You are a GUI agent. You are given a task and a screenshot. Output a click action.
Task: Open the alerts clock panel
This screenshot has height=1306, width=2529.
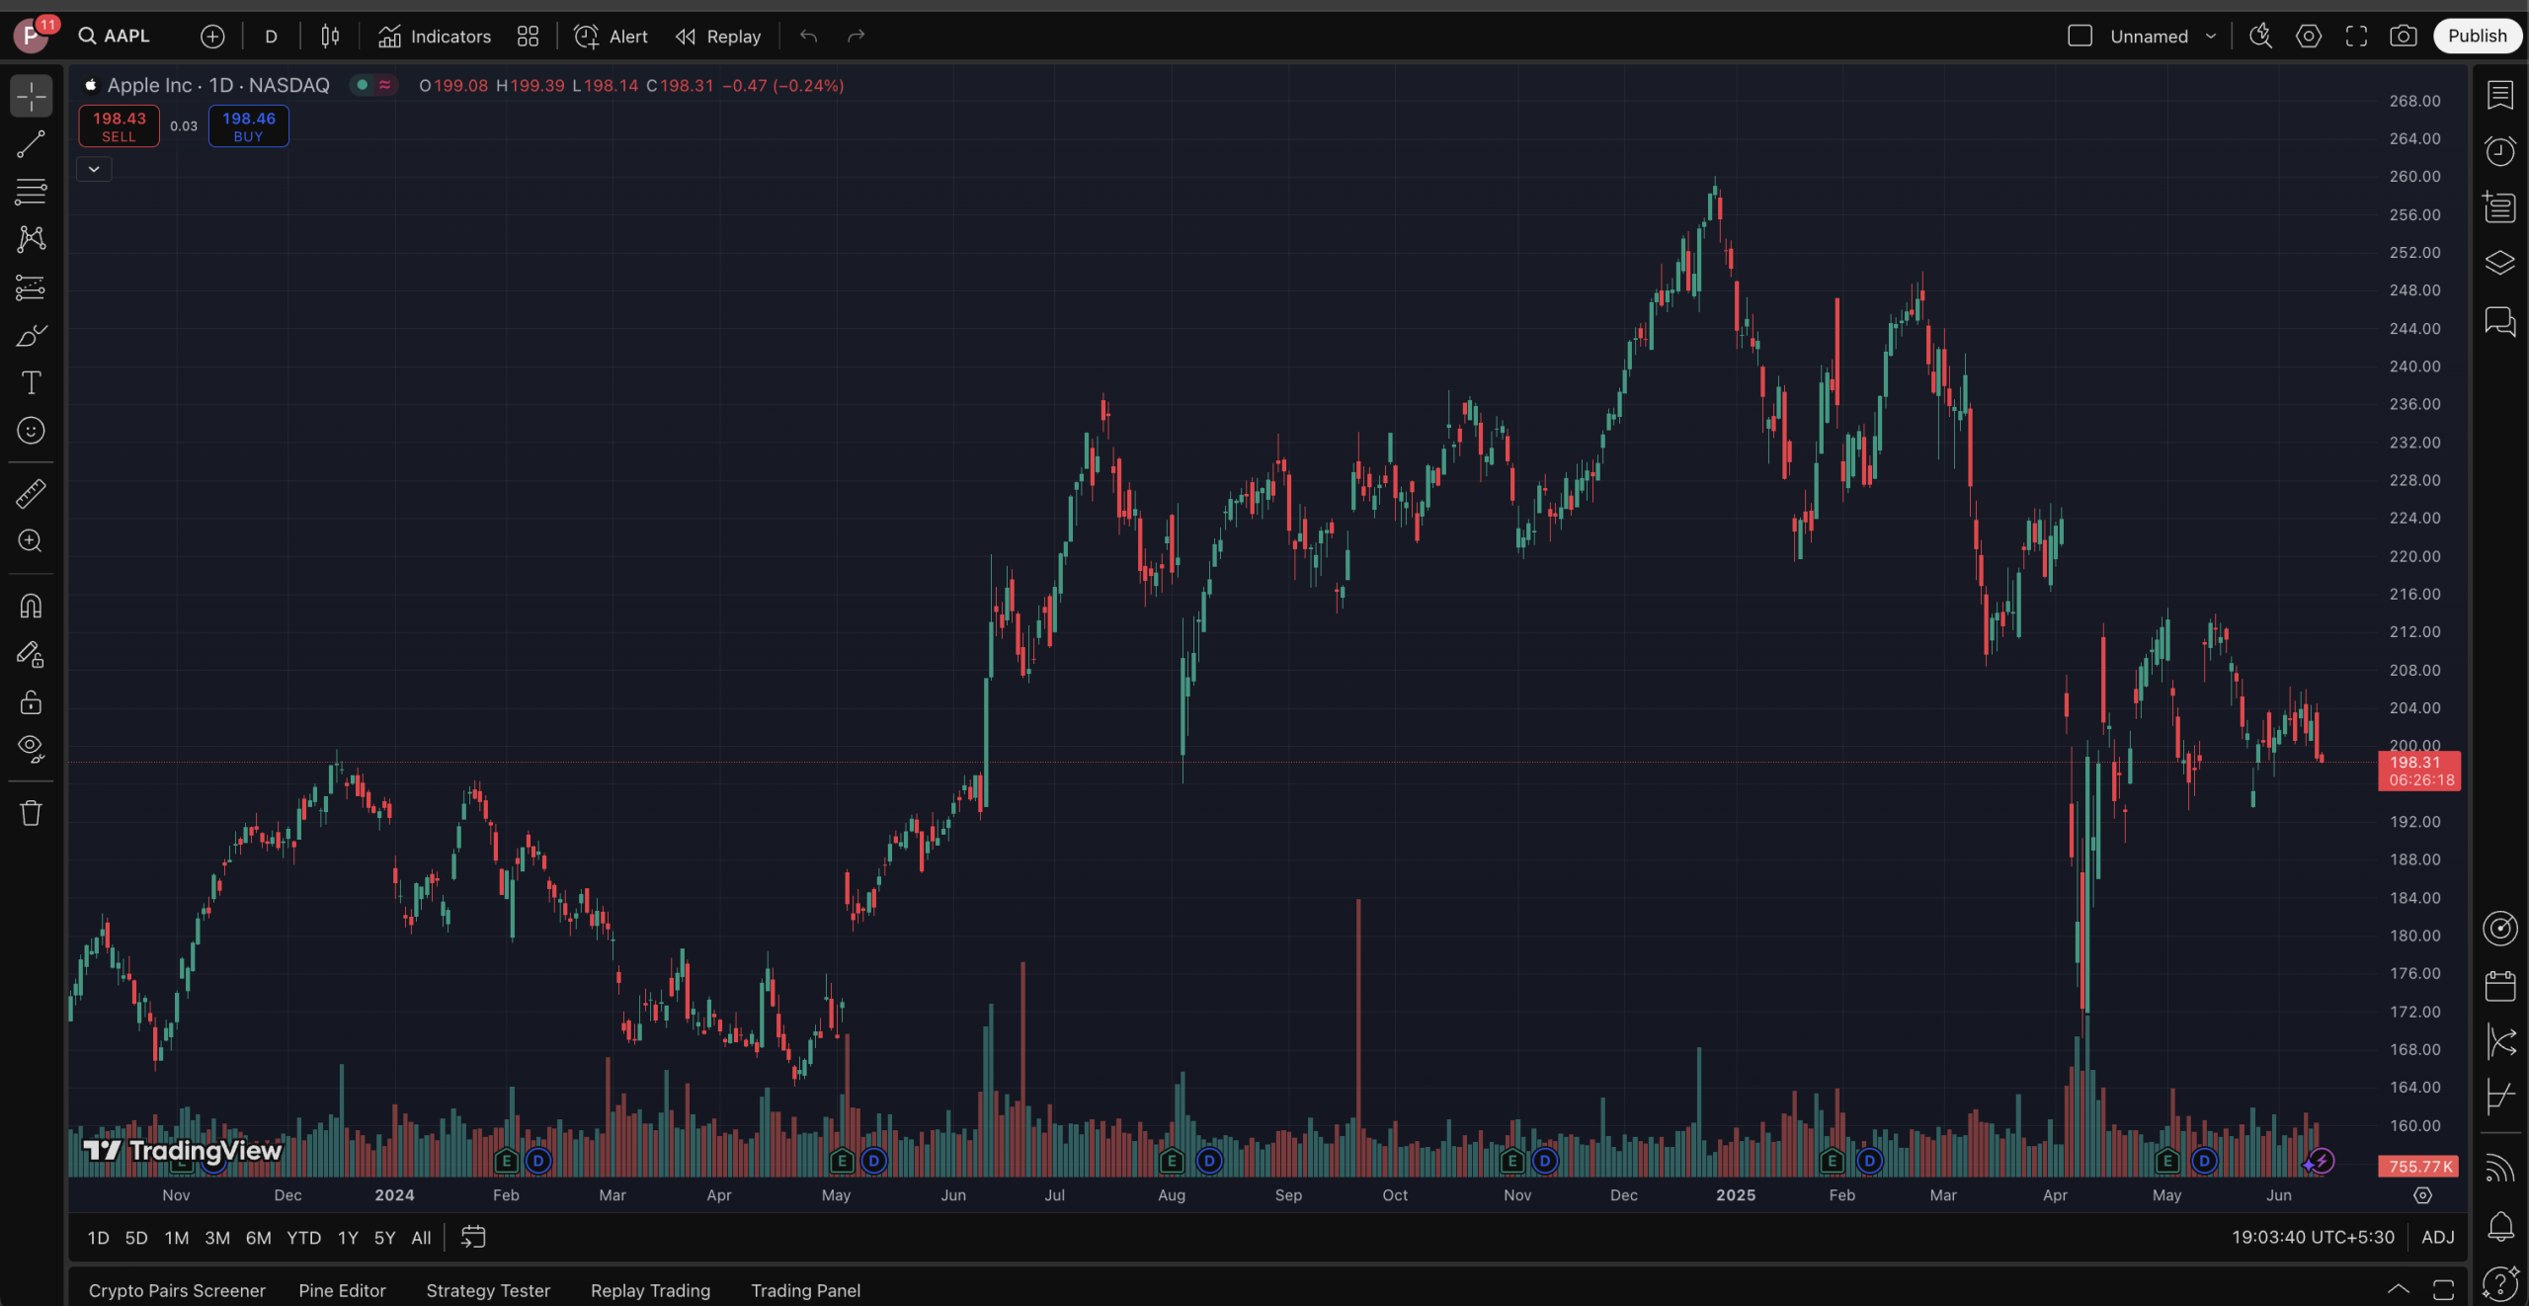2499,151
